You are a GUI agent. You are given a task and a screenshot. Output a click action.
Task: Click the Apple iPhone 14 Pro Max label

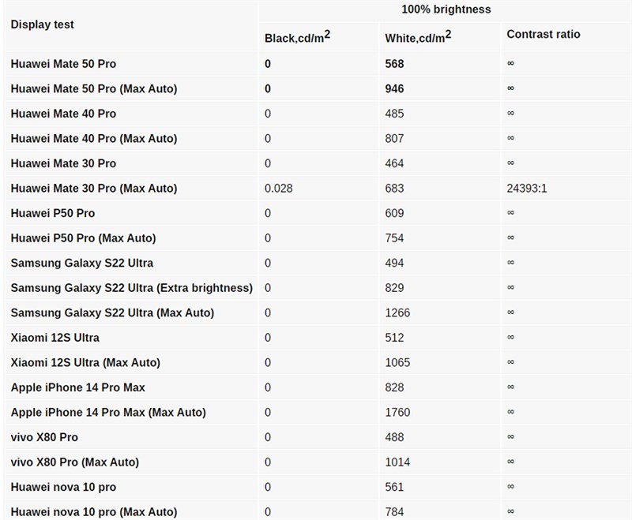point(78,387)
